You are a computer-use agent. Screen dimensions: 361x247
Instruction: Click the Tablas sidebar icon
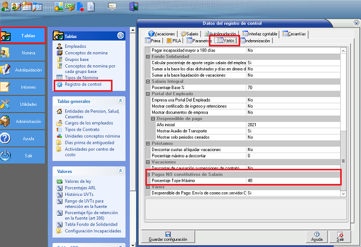click(x=7, y=36)
